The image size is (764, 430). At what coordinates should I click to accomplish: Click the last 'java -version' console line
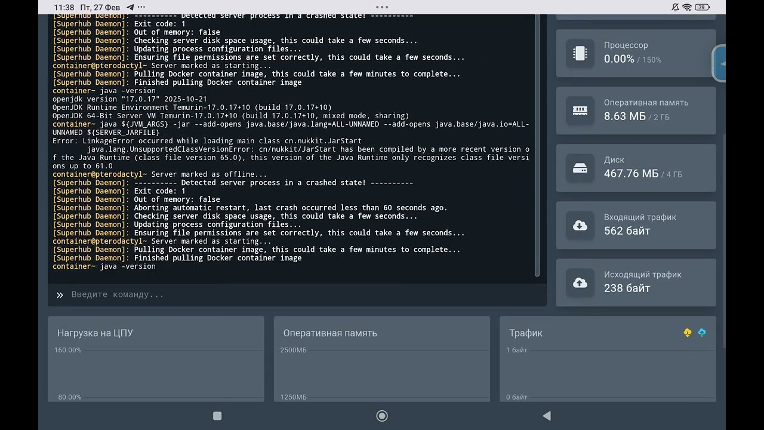[104, 266]
